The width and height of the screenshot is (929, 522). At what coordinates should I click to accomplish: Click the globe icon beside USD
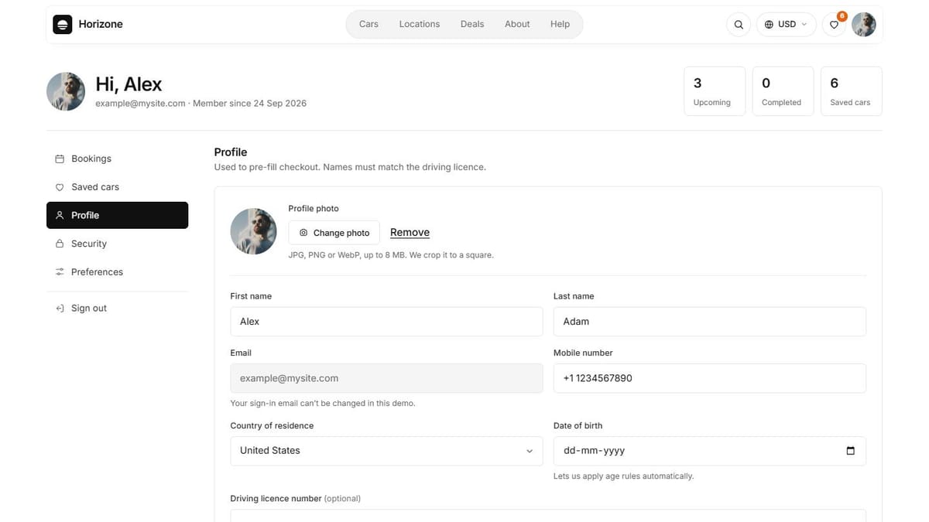click(x=769, y=25)
